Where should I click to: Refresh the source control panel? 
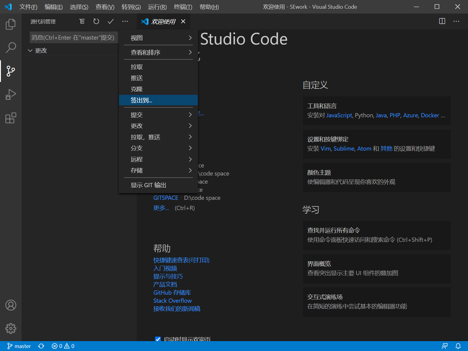pos(96,21)
